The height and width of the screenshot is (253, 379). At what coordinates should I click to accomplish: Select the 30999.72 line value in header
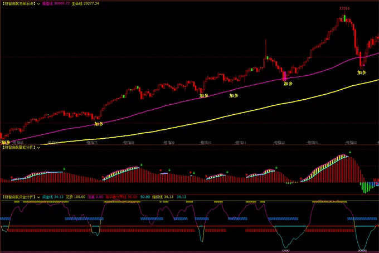61,4
